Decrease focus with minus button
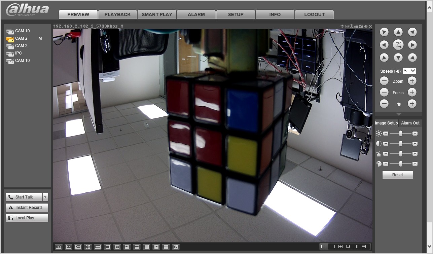Viewport: 433px width, 254px height. point(384,92)
